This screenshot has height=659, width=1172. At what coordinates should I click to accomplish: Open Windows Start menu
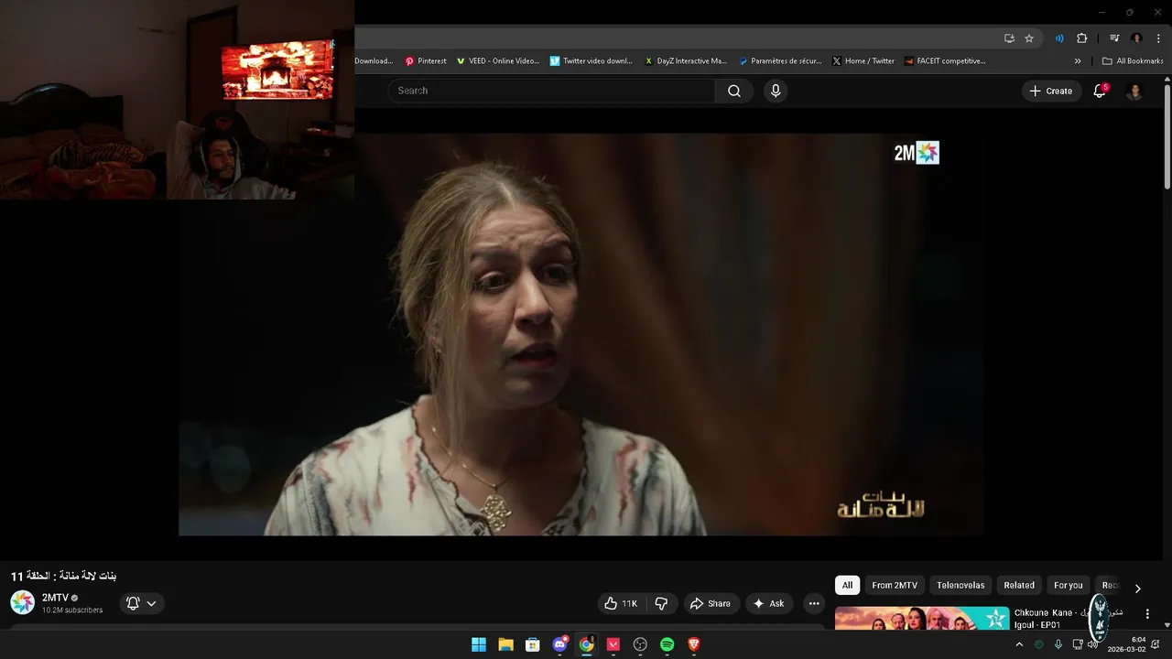tap(479, 644)
